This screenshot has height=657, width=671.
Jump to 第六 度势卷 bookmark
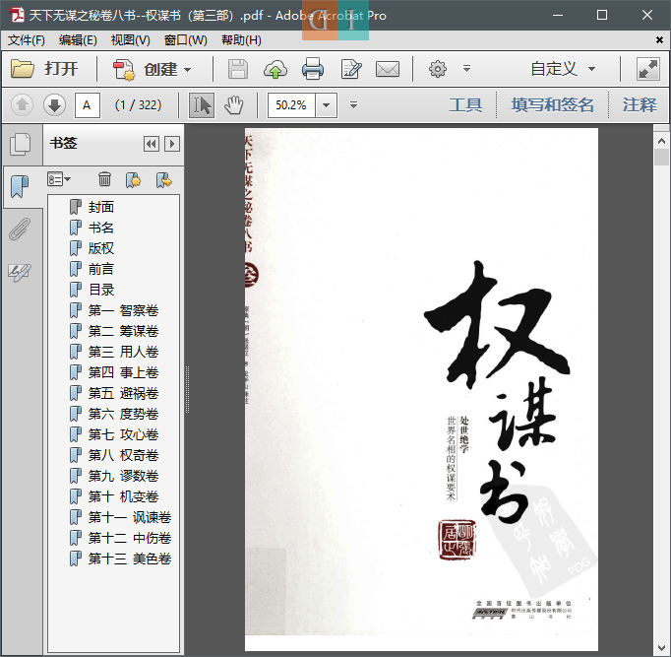(123, 414)
